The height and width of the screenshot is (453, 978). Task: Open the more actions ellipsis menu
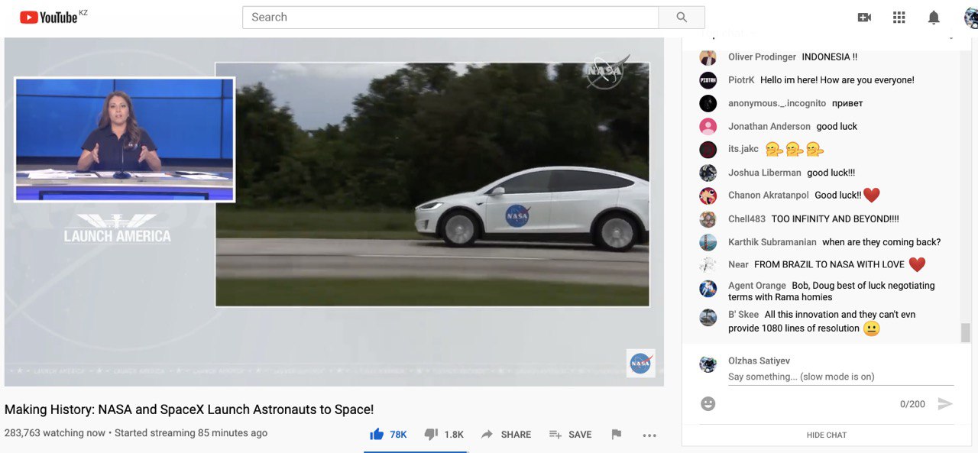coord(649,435)
